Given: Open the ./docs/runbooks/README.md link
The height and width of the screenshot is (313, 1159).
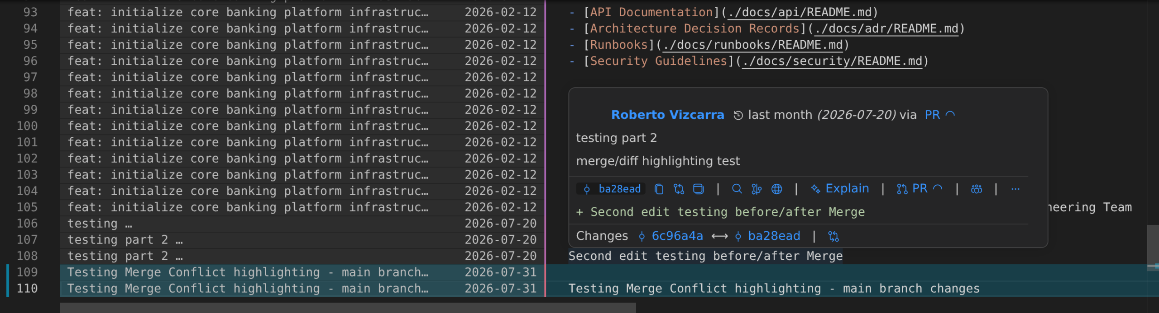Looking at the screenshot, I should click(753, 45).
